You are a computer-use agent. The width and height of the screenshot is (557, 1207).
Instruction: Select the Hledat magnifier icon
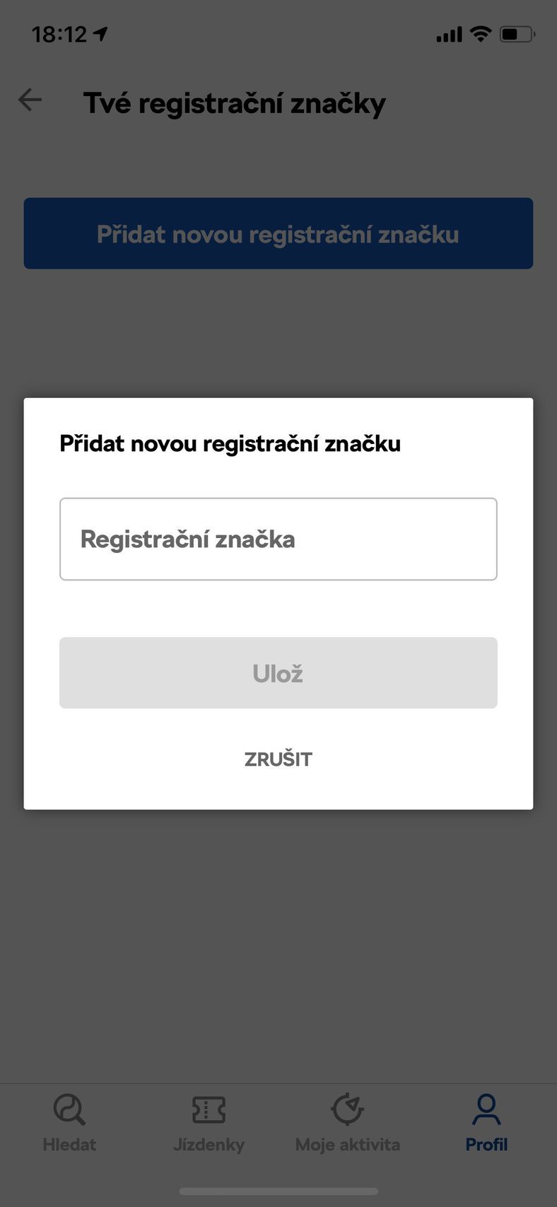69,1109
